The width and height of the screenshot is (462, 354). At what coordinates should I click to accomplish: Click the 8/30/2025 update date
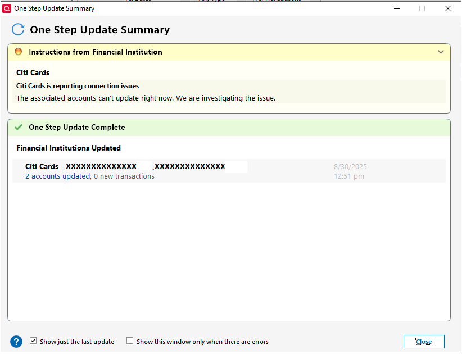[350, 167]
